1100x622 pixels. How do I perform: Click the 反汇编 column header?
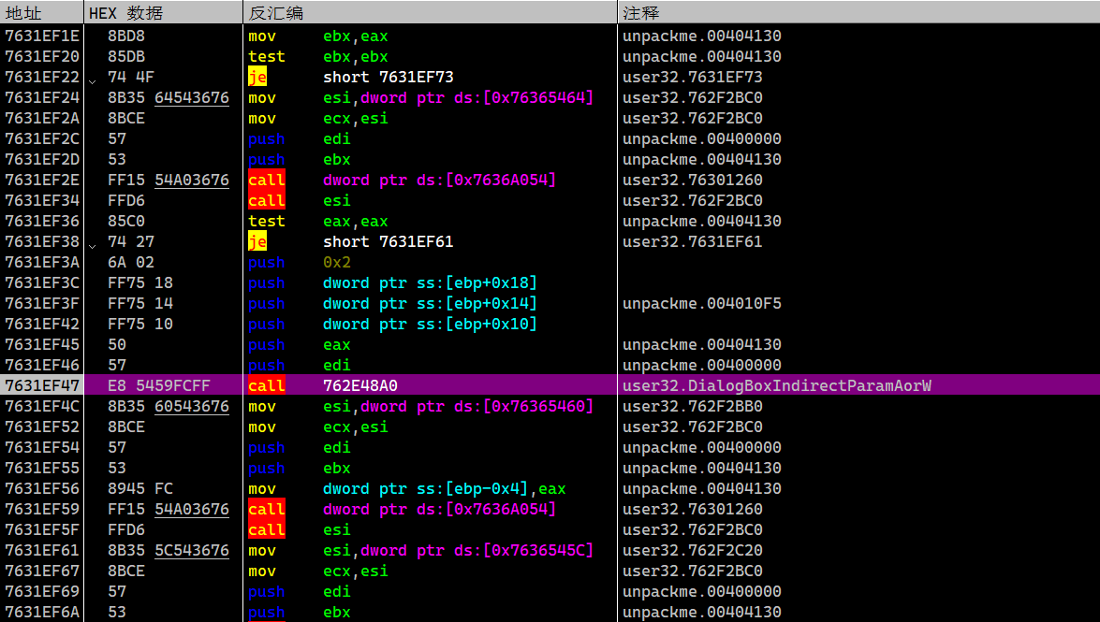tap(276, 13)
